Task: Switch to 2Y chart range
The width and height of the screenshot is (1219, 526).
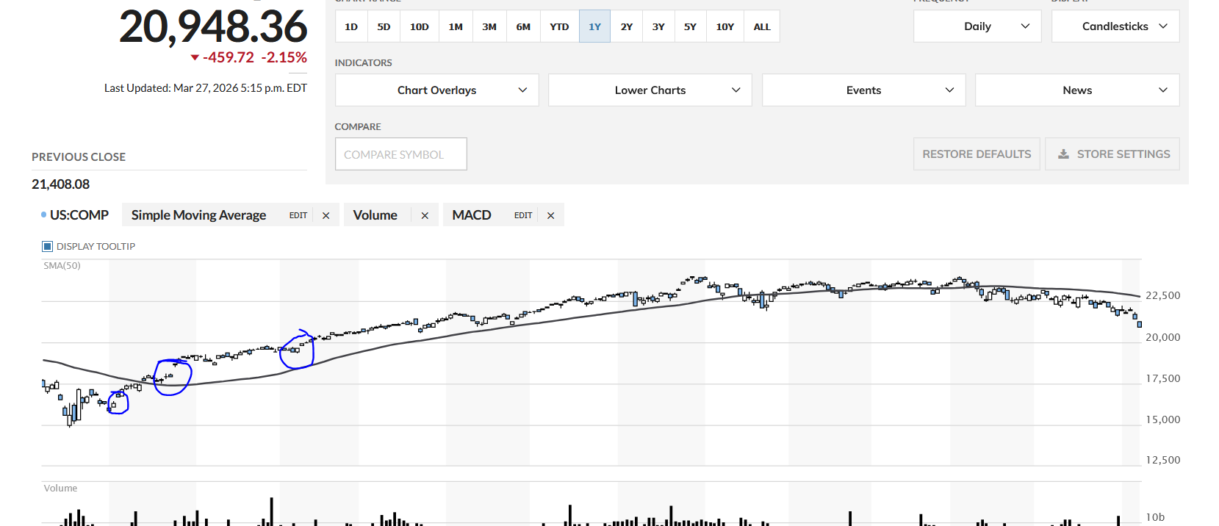Action: (x=627, y=26)
